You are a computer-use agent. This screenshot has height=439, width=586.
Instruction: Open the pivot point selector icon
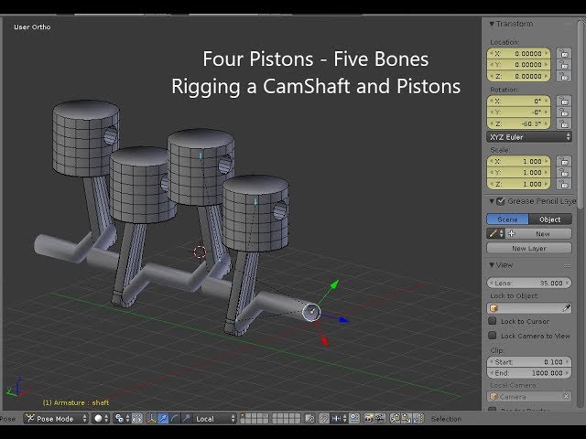click(122, 419)
